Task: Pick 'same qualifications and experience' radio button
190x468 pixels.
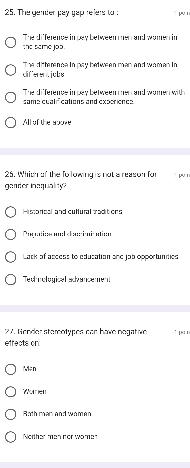Action: coord(11,97)
